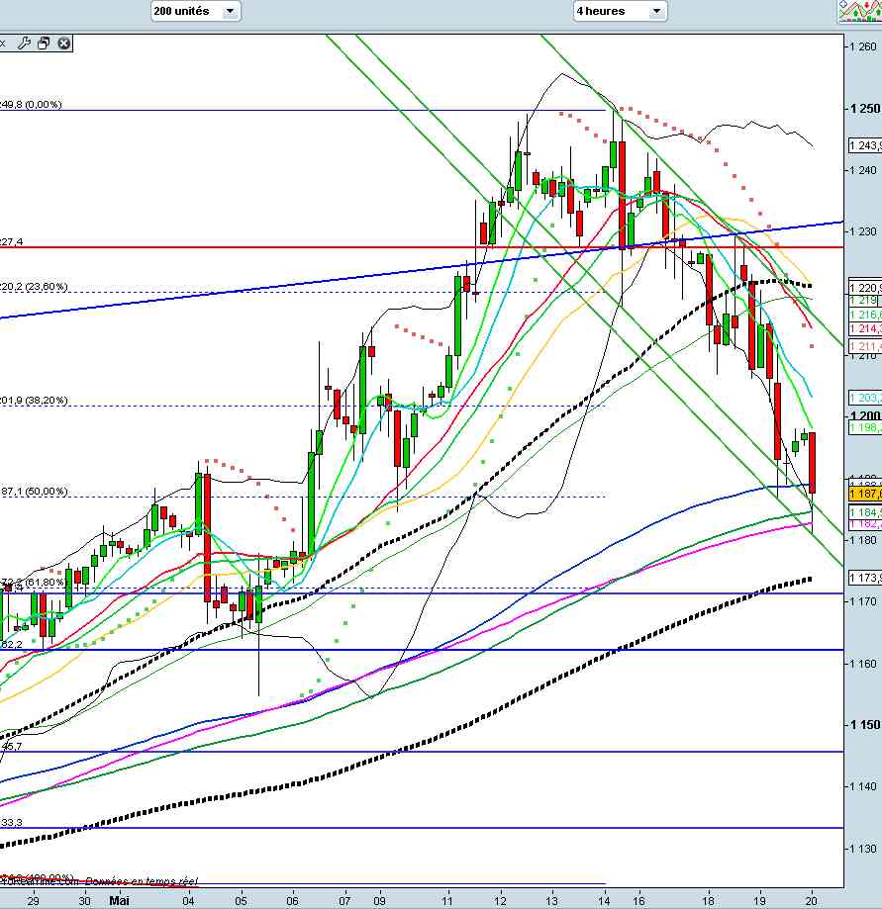The image size is (882, 909).
Task: Open the "200 unités" dropdown
Action: 195,11
